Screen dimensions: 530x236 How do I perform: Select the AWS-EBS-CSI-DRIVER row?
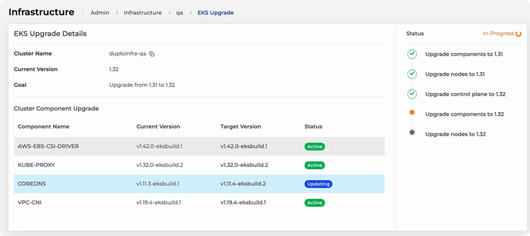[x=48, y=146]
